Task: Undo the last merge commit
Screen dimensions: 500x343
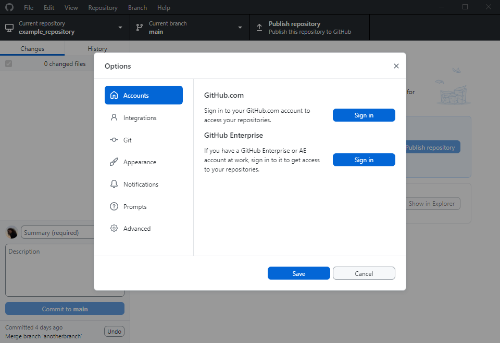Action: click(114, 332)
